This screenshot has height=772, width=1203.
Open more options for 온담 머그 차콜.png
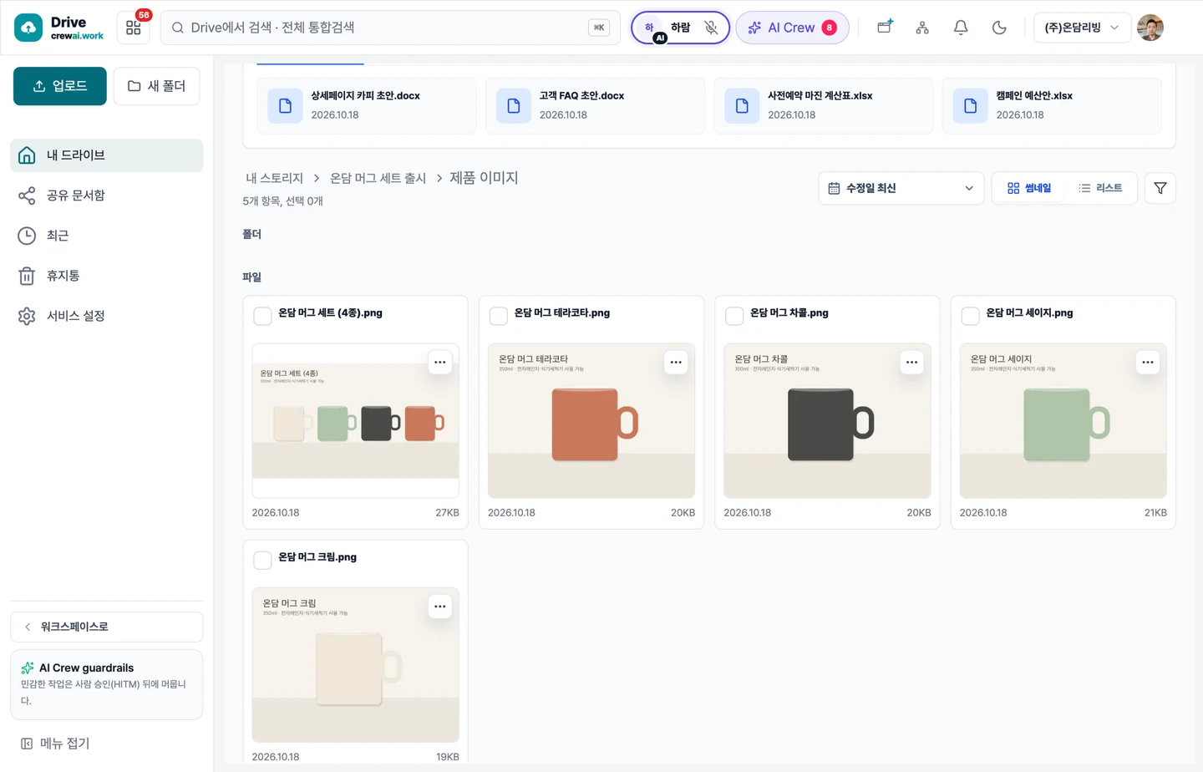click(911, 363)
